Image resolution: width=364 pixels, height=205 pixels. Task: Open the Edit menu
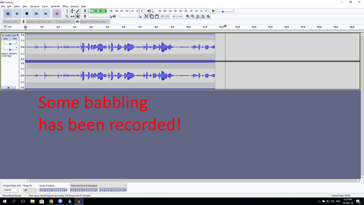coord(9,6)
